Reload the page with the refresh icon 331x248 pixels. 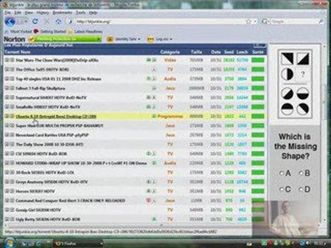35,21
